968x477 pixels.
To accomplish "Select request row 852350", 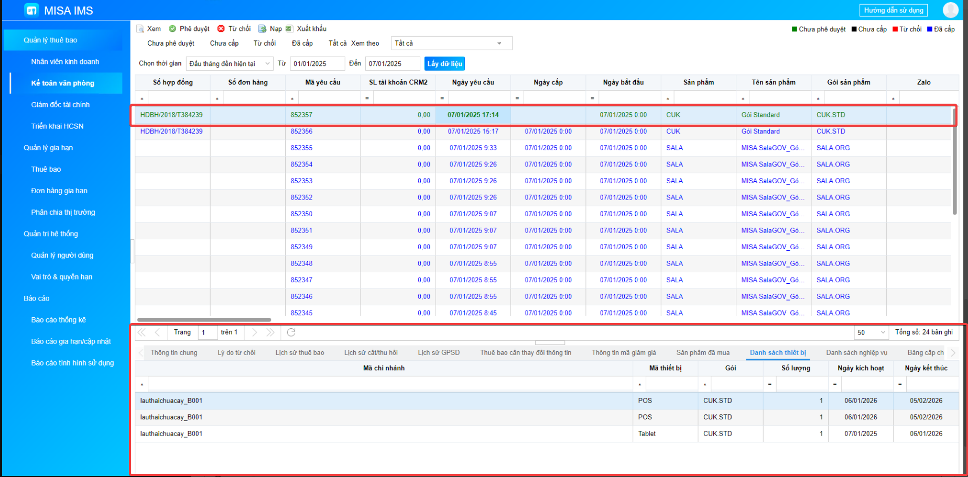I will click(543, 214).
